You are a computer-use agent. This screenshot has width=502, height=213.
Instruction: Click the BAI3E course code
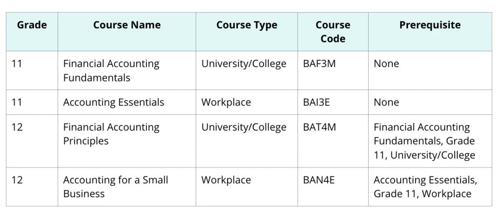(x=316, y=102)
